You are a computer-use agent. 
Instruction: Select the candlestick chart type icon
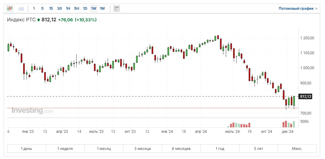[x=10, y=9]
